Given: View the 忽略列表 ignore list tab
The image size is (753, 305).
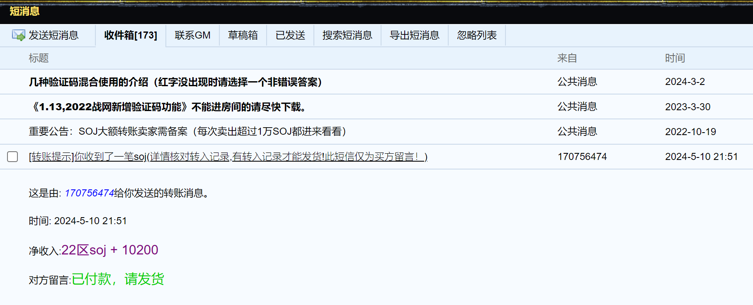Looking at the screenshot, I should point(477,35).
